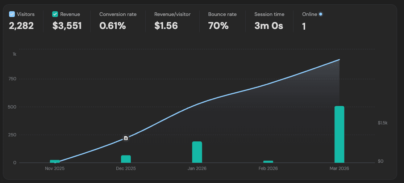The height and width of the screenshot is (183, 404).
Task: Select the Feb 2026 revenue bar
Action: tap(268, 162)
